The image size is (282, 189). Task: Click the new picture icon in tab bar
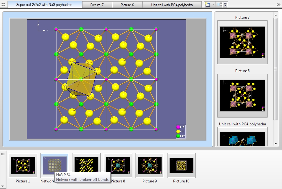point(207,5)
